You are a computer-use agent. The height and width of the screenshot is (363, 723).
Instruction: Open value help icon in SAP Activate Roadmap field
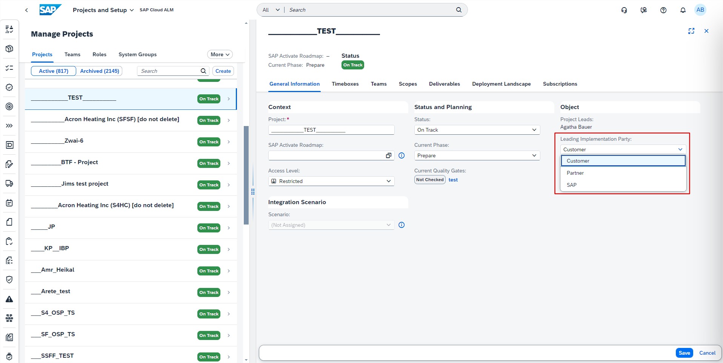pos(388,155)
